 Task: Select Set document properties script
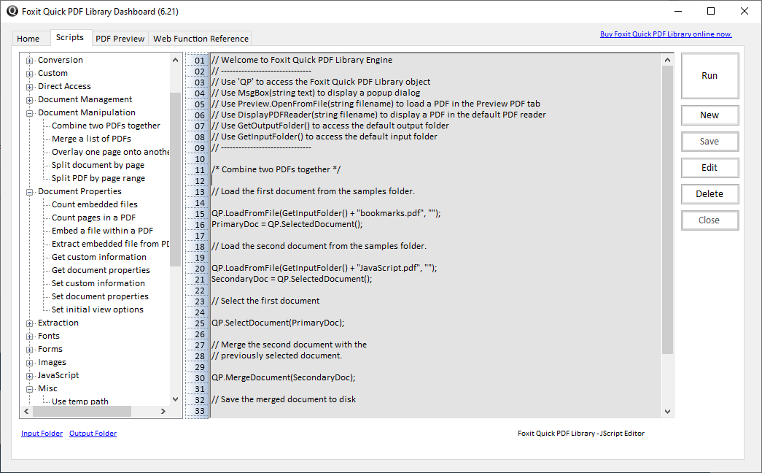[100, 296]
